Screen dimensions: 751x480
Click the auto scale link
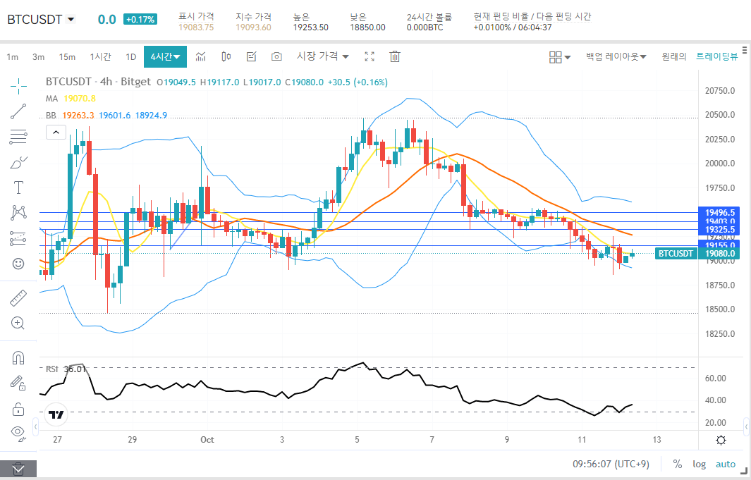coord(726,464)
